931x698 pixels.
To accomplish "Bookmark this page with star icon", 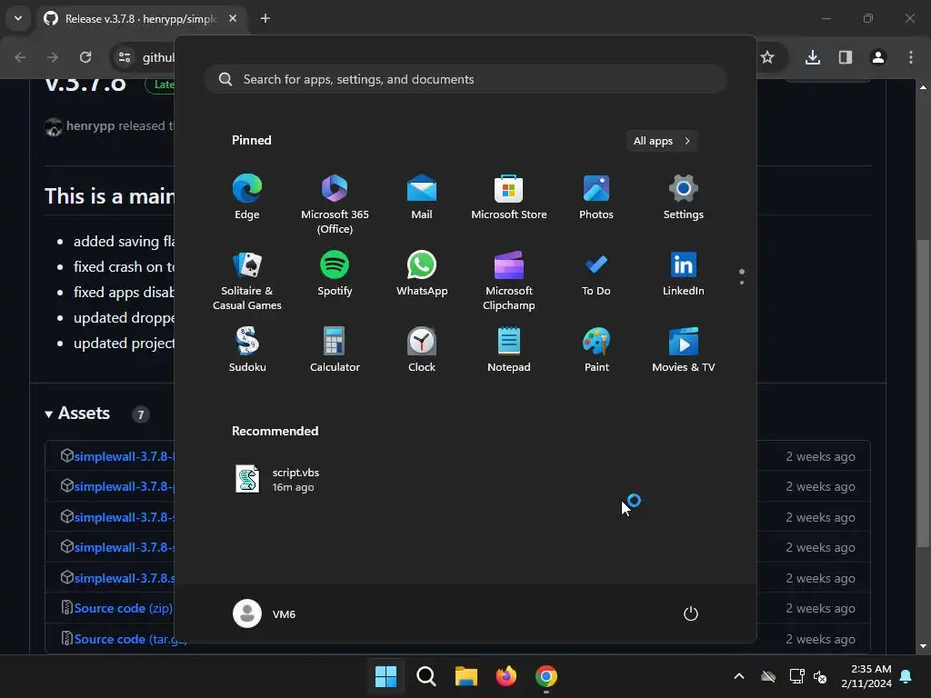I will point(767,57).
